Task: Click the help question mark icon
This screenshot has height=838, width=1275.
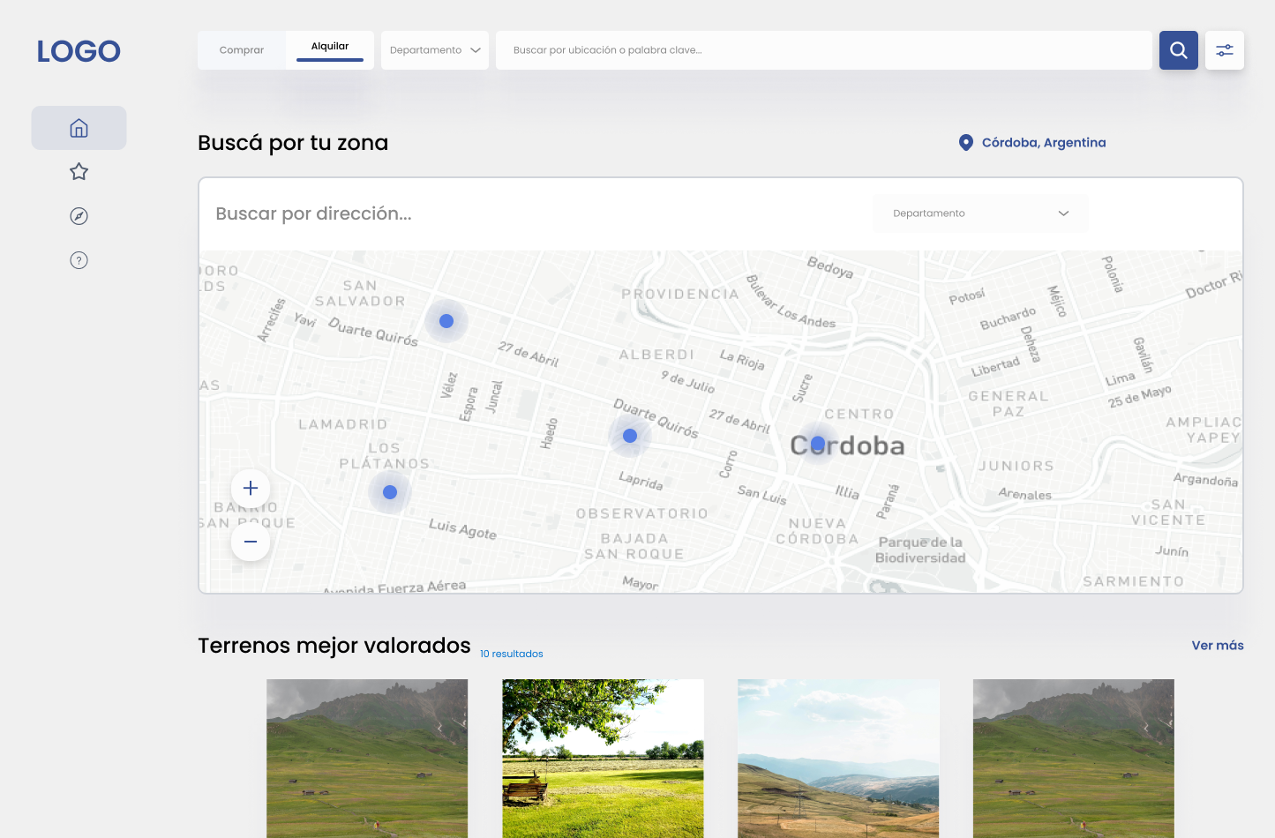Action: pos(79,260)
